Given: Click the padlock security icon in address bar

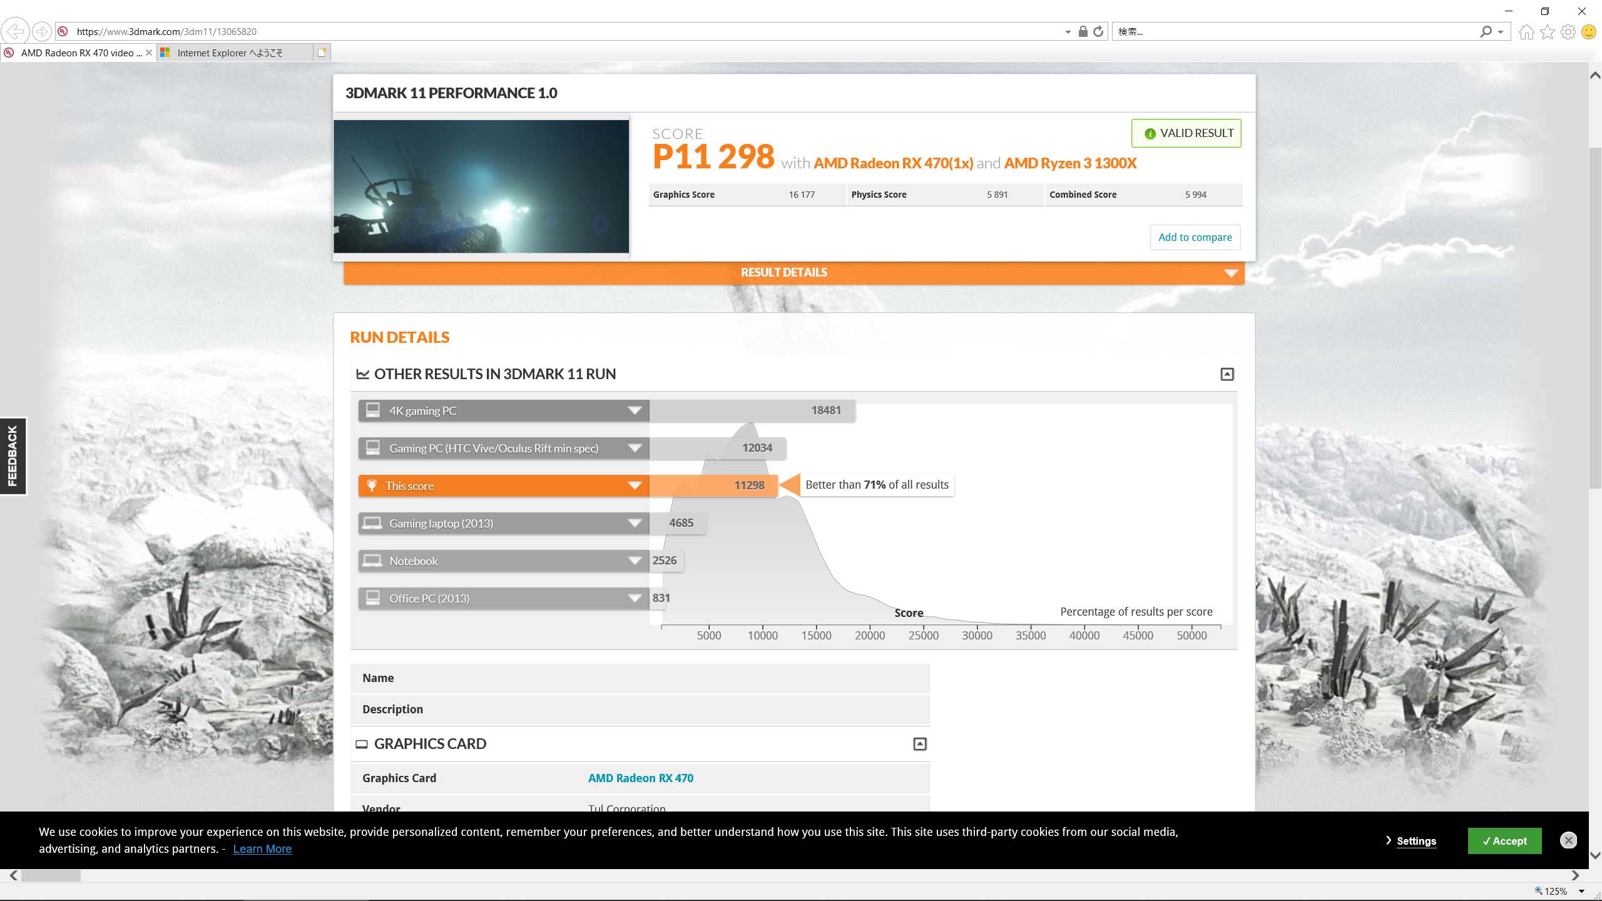Looking at the screenshot, I should click(1083, 31).
